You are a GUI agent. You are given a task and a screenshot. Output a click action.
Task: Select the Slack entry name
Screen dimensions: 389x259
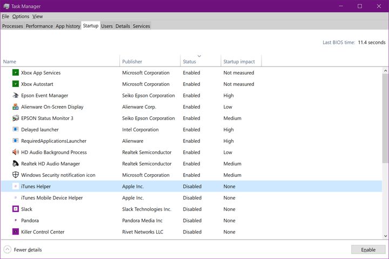pos(26,209)
